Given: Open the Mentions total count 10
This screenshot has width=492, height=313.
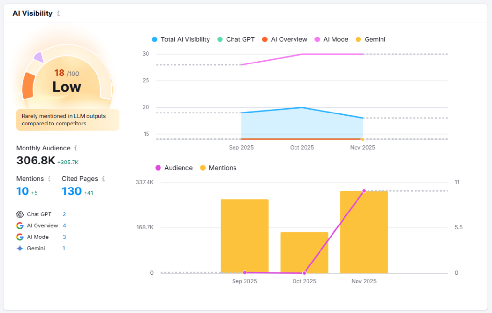Looking at the screenshot, I should [x=23, y=191].
